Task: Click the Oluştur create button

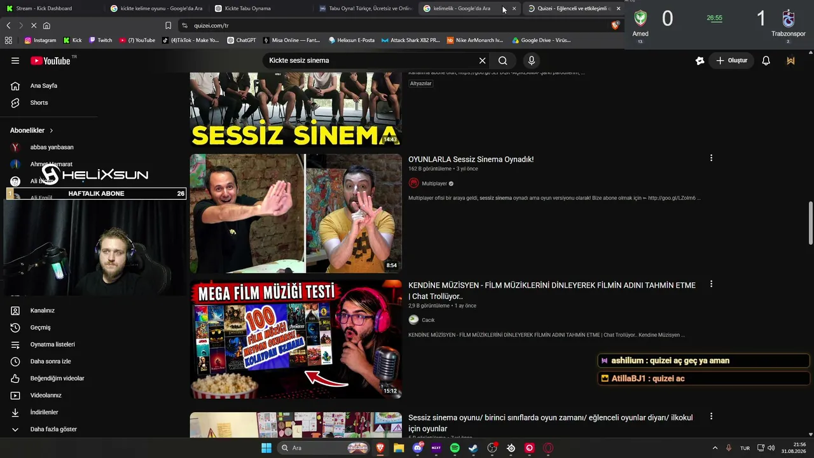Action: click(731, 60)
